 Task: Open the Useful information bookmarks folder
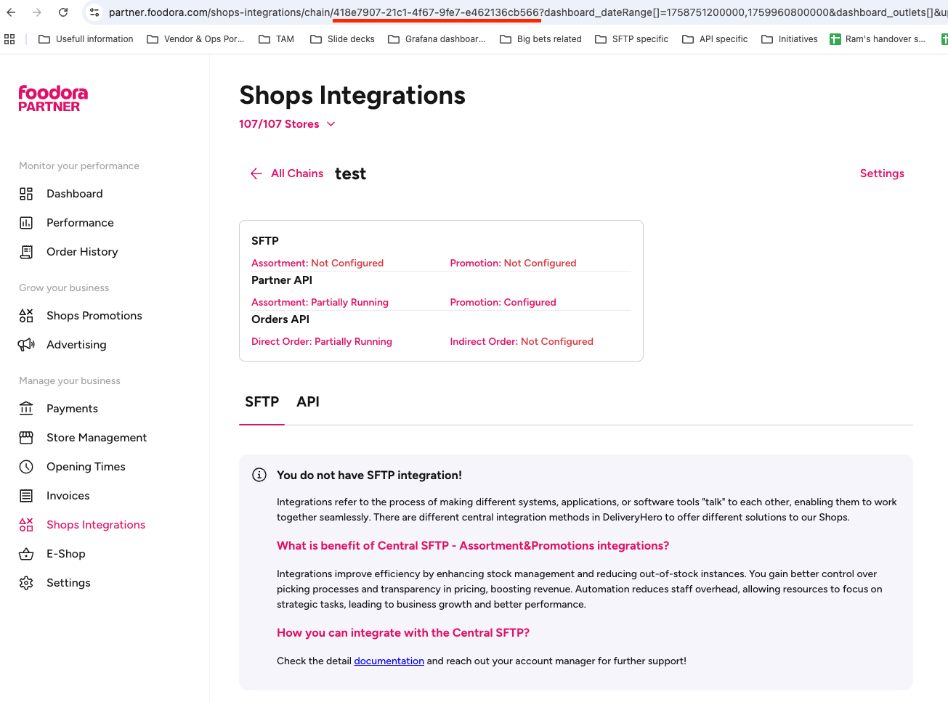click(x=86, y=39)
